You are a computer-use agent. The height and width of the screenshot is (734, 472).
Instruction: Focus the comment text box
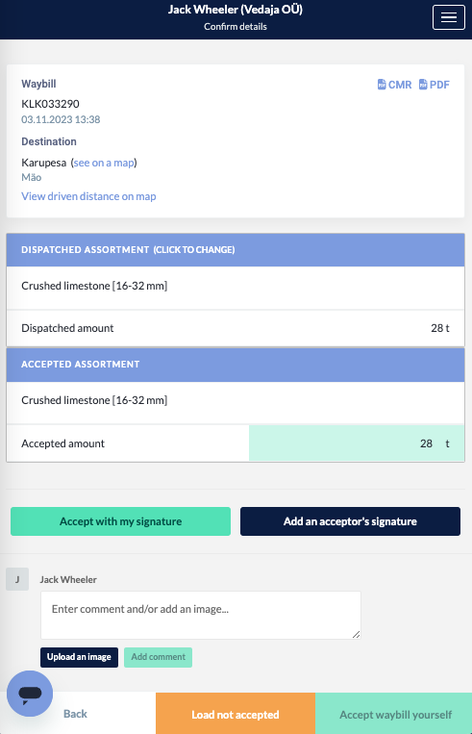click(x=201, y=615)
